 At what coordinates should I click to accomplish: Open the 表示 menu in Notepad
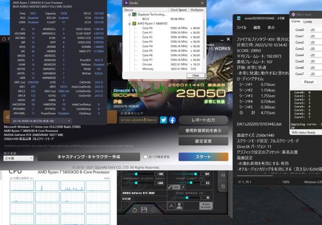(271, 28)
